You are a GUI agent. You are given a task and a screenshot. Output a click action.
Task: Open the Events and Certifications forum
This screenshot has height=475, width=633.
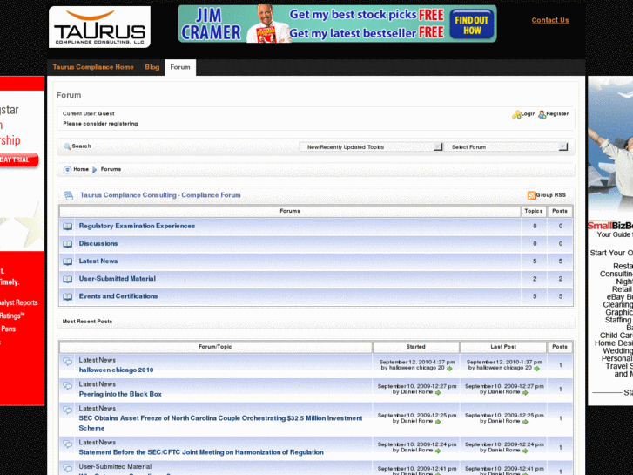[118, 296]
